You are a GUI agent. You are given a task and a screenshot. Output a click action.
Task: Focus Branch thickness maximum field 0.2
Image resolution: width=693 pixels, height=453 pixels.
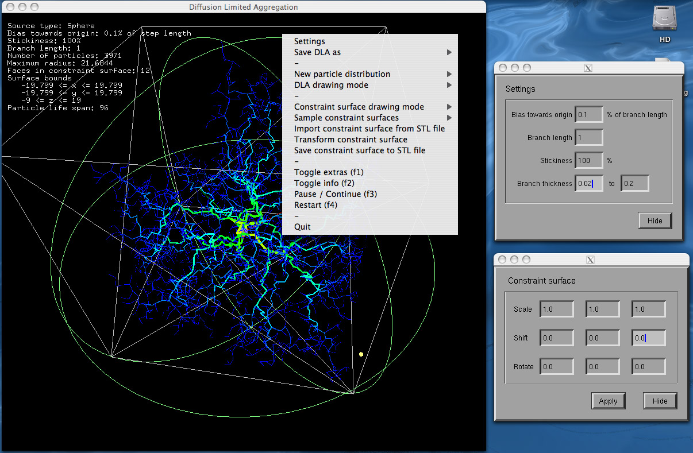635,183
